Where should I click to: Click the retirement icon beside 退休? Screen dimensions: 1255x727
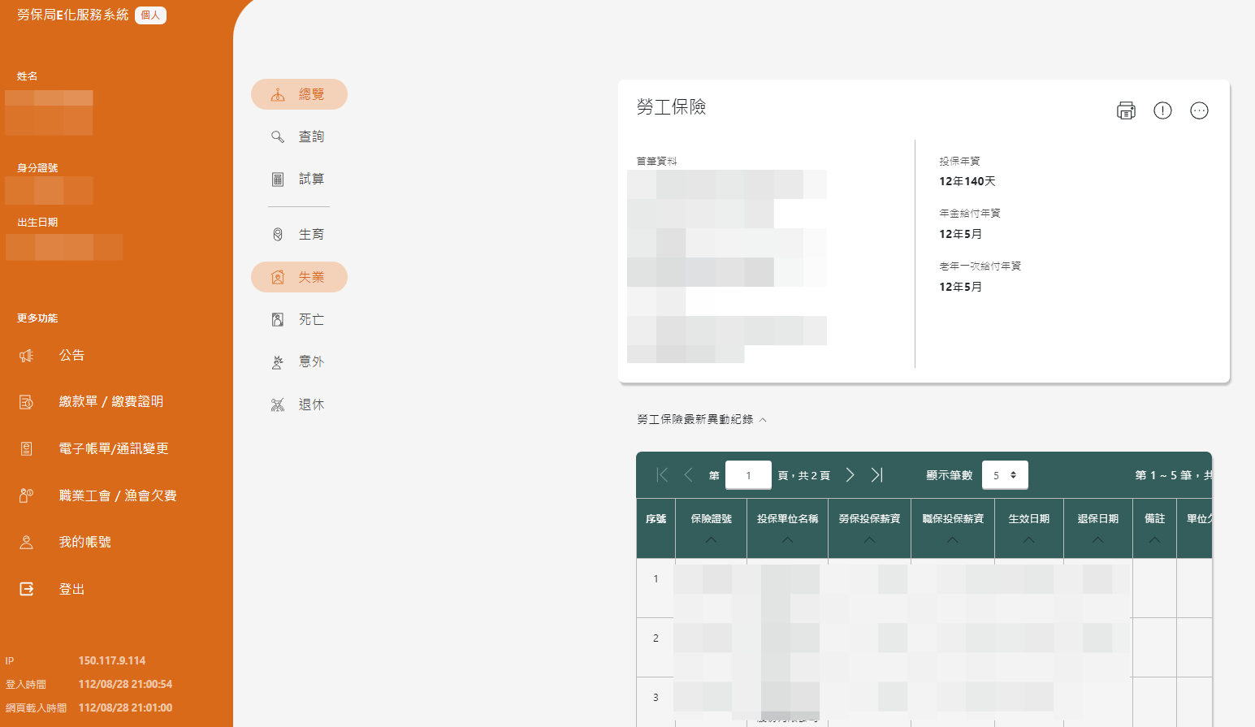click(278, 405)
